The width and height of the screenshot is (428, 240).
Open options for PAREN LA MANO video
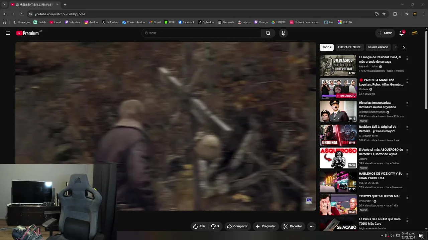(x=407, y=81)
